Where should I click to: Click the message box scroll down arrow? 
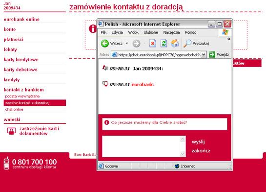(183, 154)
